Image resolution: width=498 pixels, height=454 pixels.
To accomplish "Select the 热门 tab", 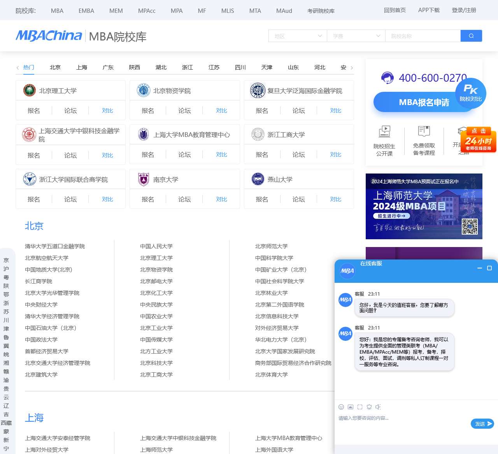I will (29, 67).
